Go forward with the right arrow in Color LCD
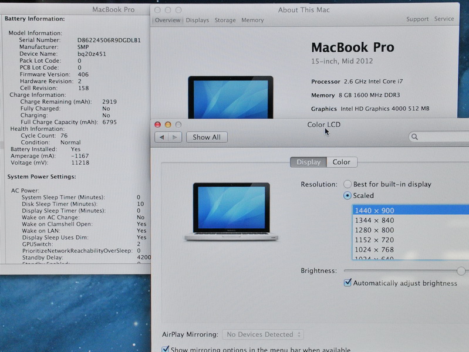The width and height of the screenshot is (469, 352). (175, 137)
